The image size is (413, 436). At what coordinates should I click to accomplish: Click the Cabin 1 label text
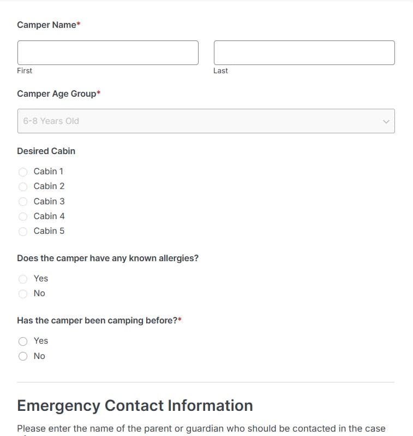49,172
